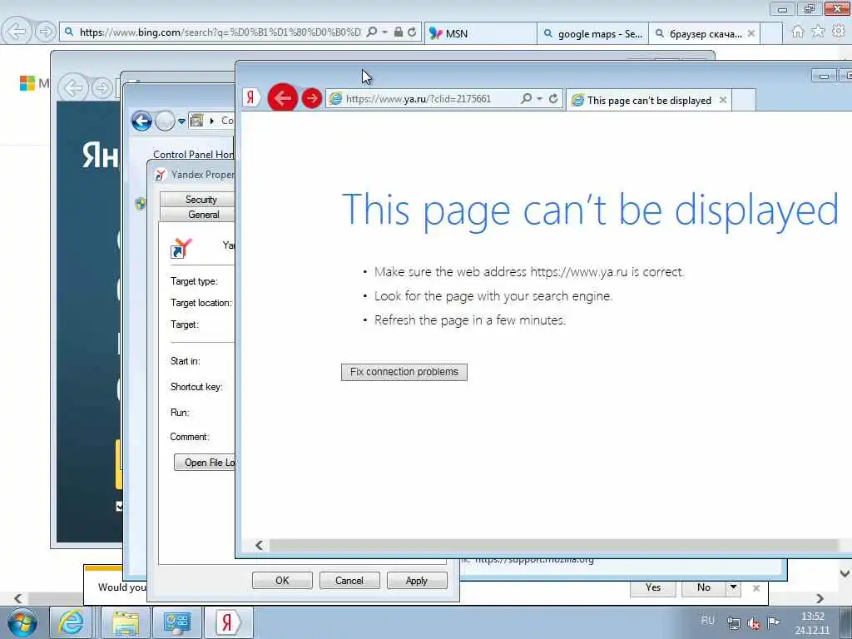This screenshot has width=852, height=639.
Task: Close the 'This page can't be displayed' tab
Action: tap(723, 100)
